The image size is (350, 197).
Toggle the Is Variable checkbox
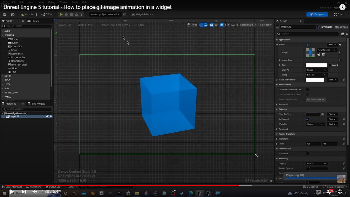coord(319,27)
